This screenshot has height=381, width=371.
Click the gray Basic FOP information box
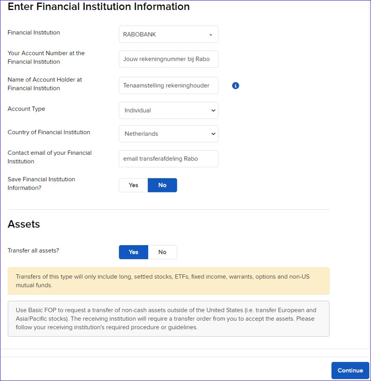point(168,319)
